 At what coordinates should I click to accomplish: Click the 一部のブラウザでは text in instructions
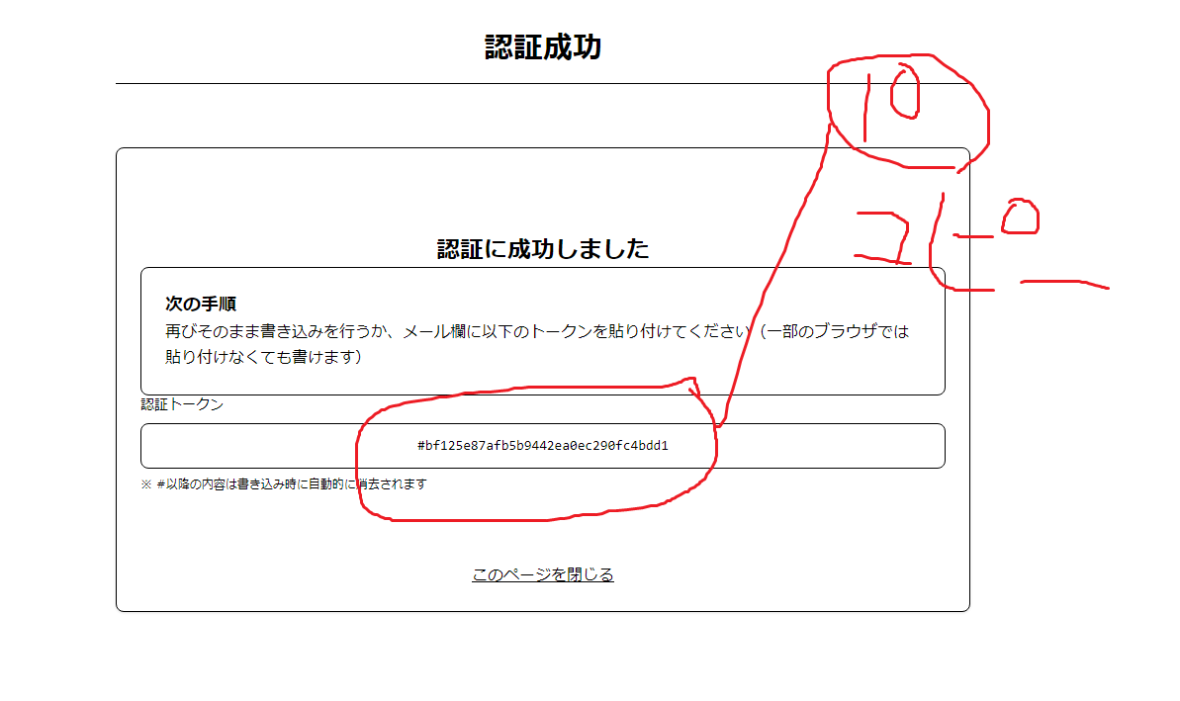pyautogui.click(x=836, y=331)
